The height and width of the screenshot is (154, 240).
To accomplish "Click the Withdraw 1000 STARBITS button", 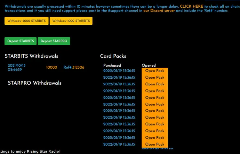I will click(71, 21).
